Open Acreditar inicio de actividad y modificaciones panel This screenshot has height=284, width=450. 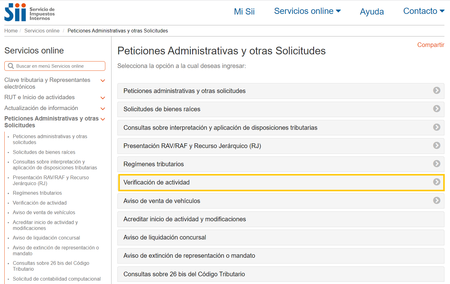(281, 219)
